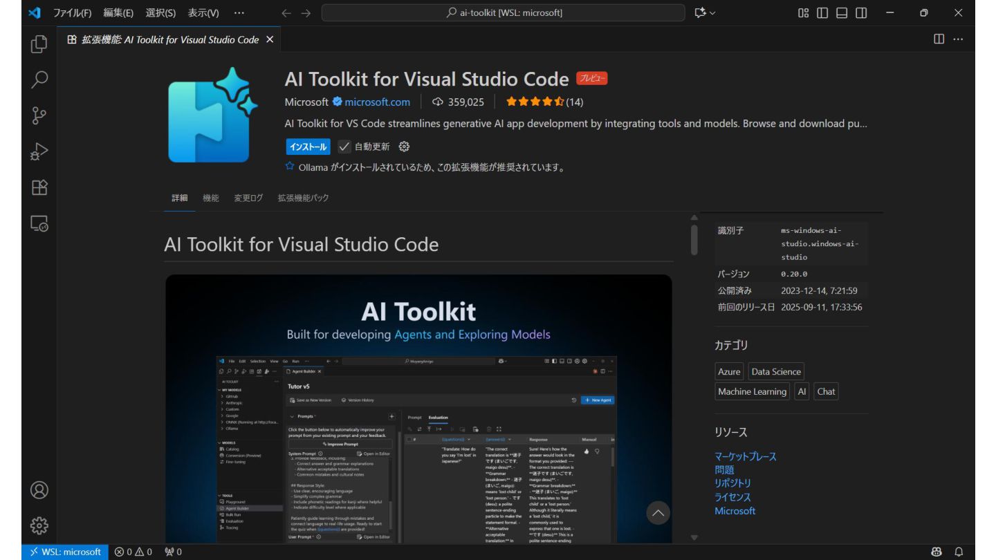Click the scrollbar down arrow in readme

(x=694, y=538)
